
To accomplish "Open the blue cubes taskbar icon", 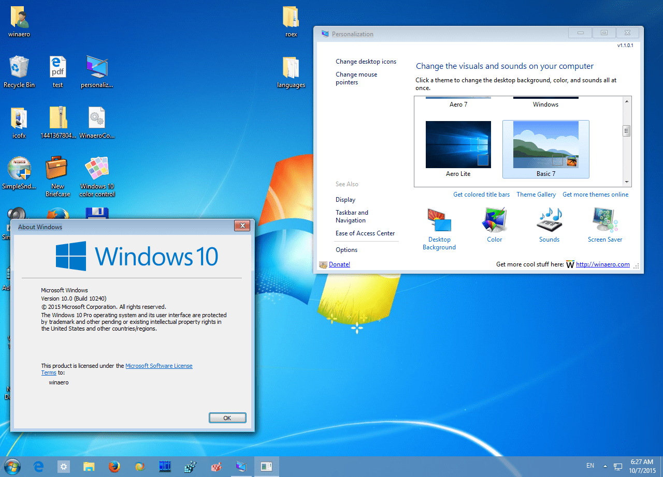I will pos(190,467).
